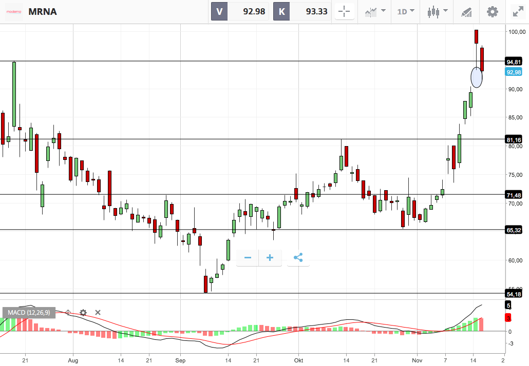Click the Okt label on the time axis

pyautogui.click(x=298, y=360)
